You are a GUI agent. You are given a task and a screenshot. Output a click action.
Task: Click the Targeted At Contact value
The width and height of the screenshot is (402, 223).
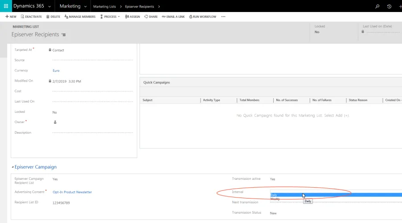coord(58,50)
